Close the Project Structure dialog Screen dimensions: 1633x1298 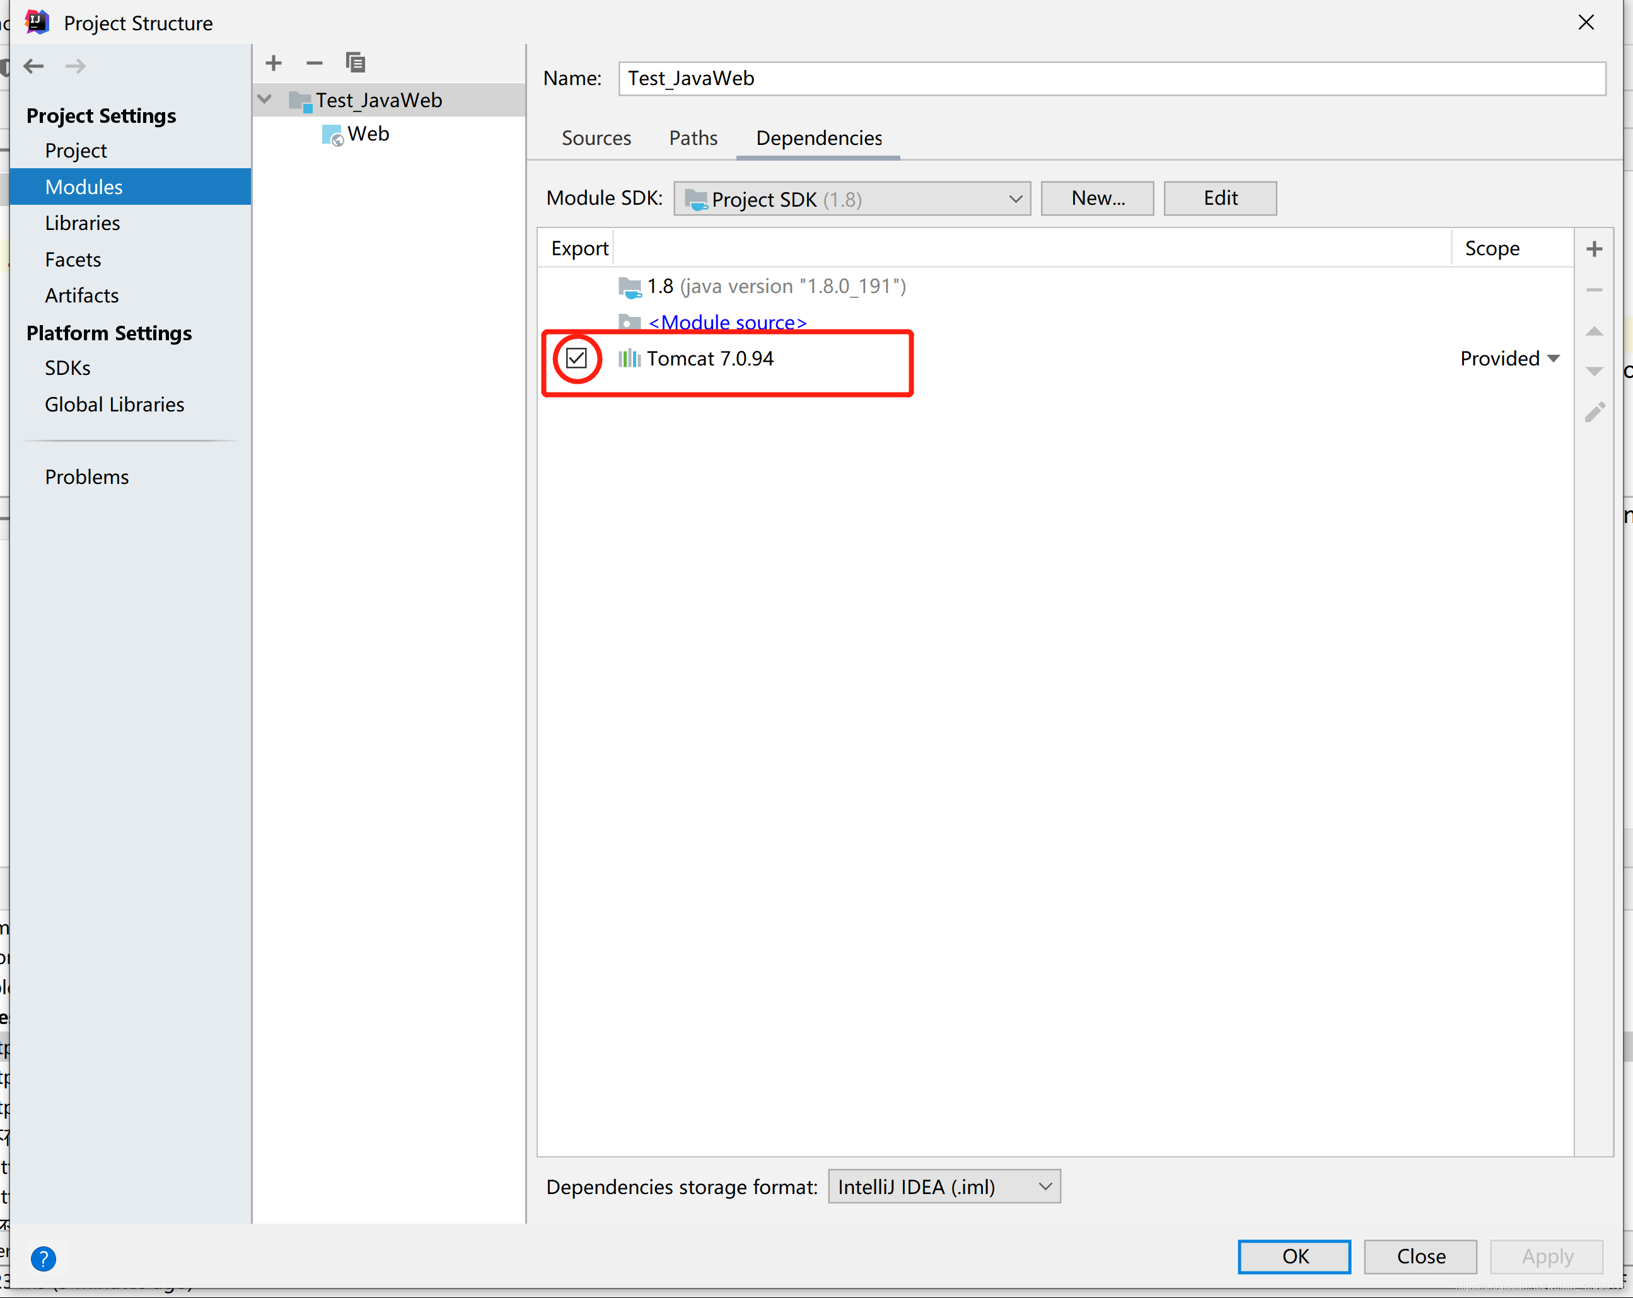pyautogui.click(x=1586, y=23)
